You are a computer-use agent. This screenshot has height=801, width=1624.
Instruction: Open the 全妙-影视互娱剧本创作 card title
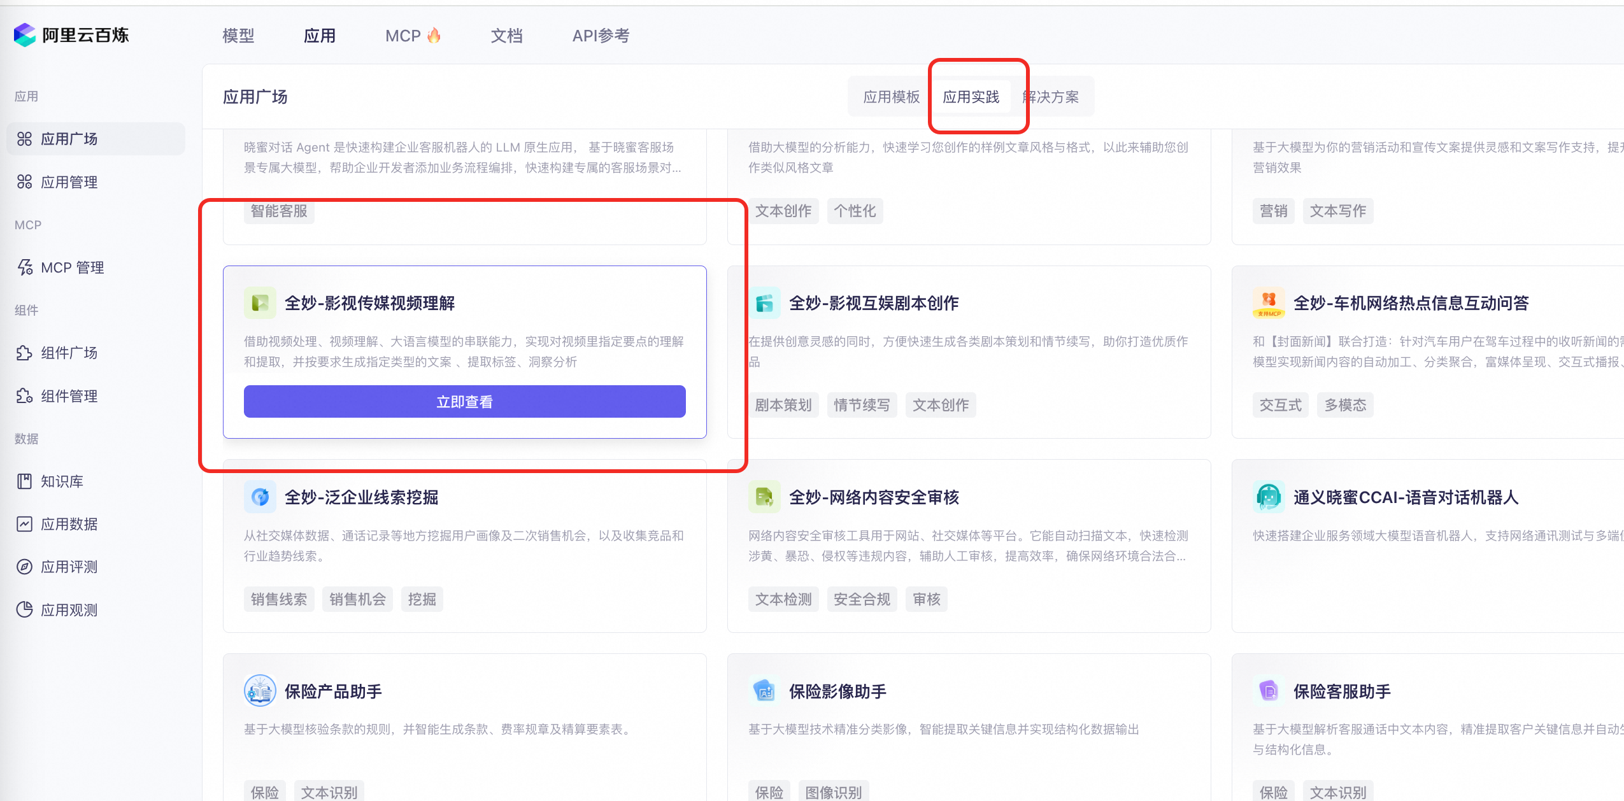[874, 303]
